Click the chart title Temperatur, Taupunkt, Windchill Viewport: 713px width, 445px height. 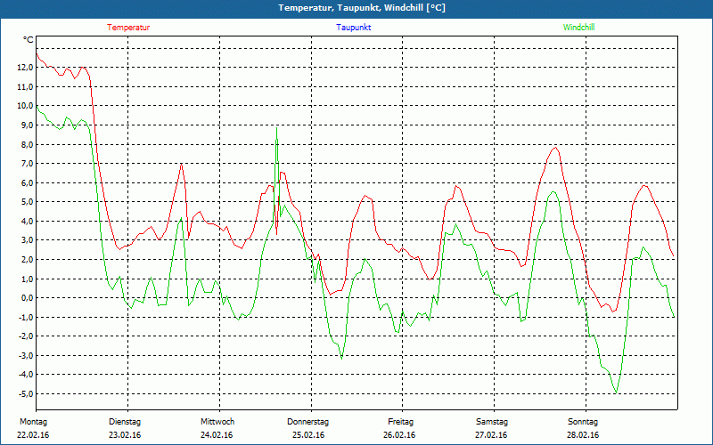(362, 8)
